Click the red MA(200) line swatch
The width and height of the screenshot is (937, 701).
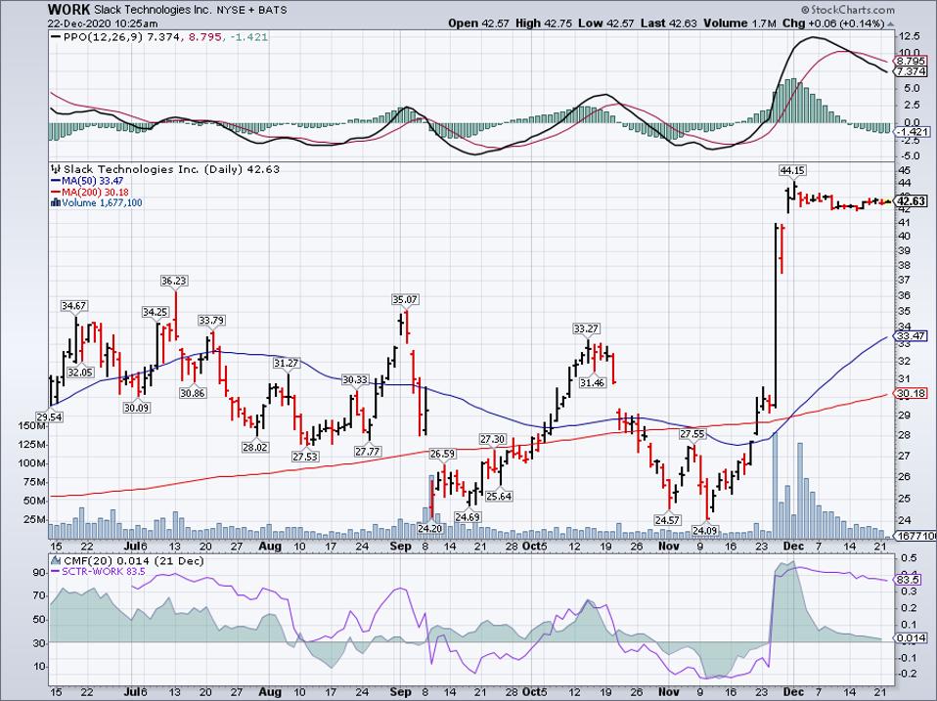point(56,192)
